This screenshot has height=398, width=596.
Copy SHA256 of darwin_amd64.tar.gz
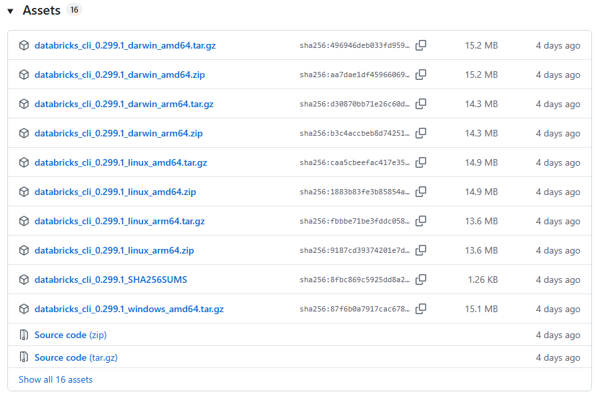[421, 45]
